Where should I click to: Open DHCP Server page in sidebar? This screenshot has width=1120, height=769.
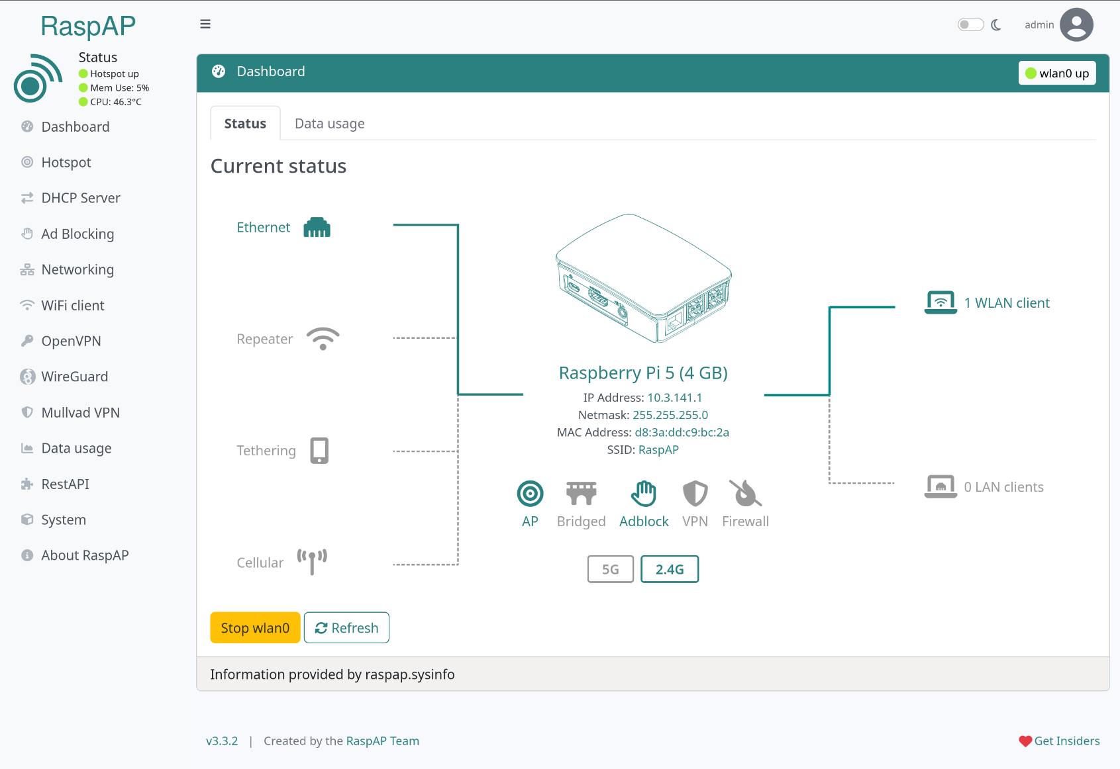[x=81, y=198]
